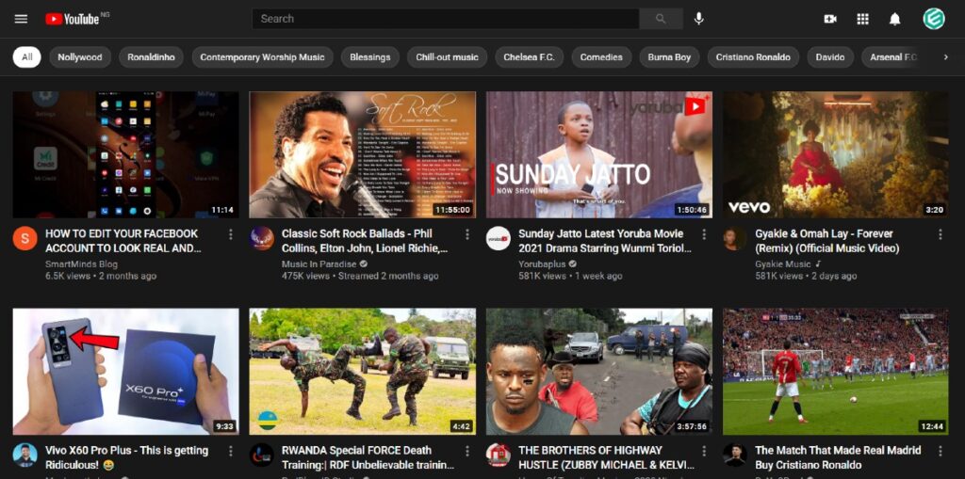Open The Match That Made Real Madrid title
The width and height of the screenshot is (965, 479).
[838, 457]
